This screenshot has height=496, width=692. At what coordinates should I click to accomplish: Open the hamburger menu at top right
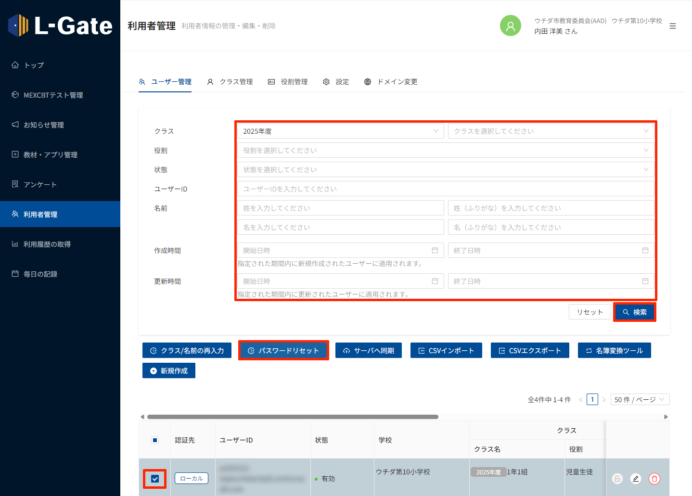672,26
